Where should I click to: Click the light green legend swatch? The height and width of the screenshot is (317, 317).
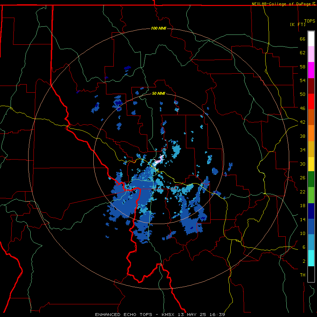point(311,195)
